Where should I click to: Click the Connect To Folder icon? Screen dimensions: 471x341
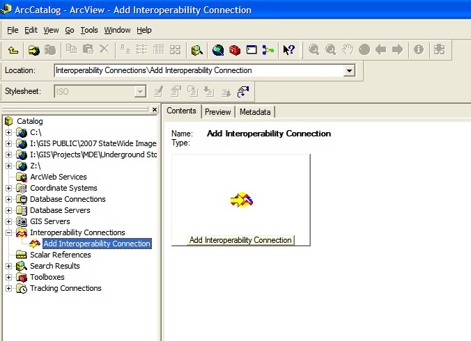[x=34, y=50]
